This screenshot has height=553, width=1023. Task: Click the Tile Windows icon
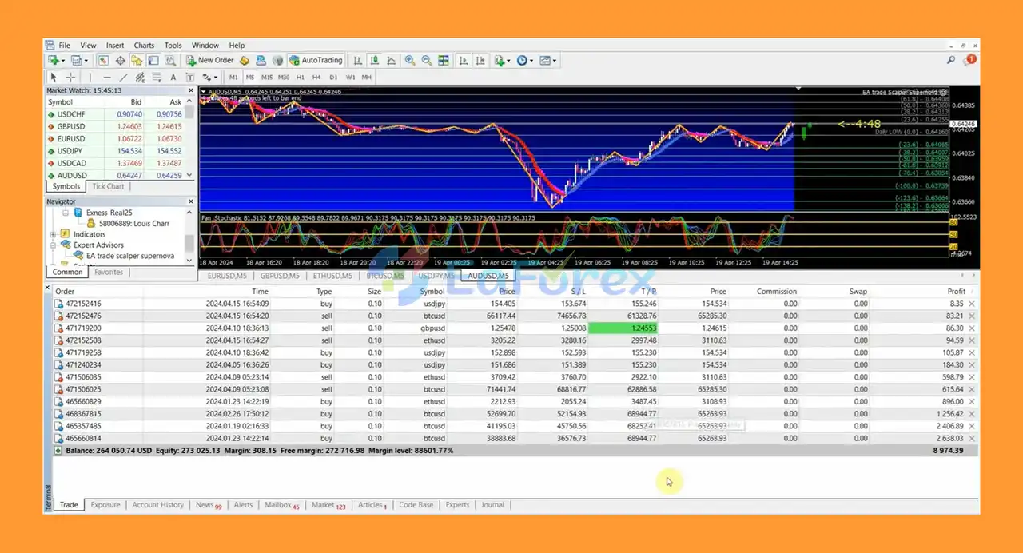tap(444, 60)
